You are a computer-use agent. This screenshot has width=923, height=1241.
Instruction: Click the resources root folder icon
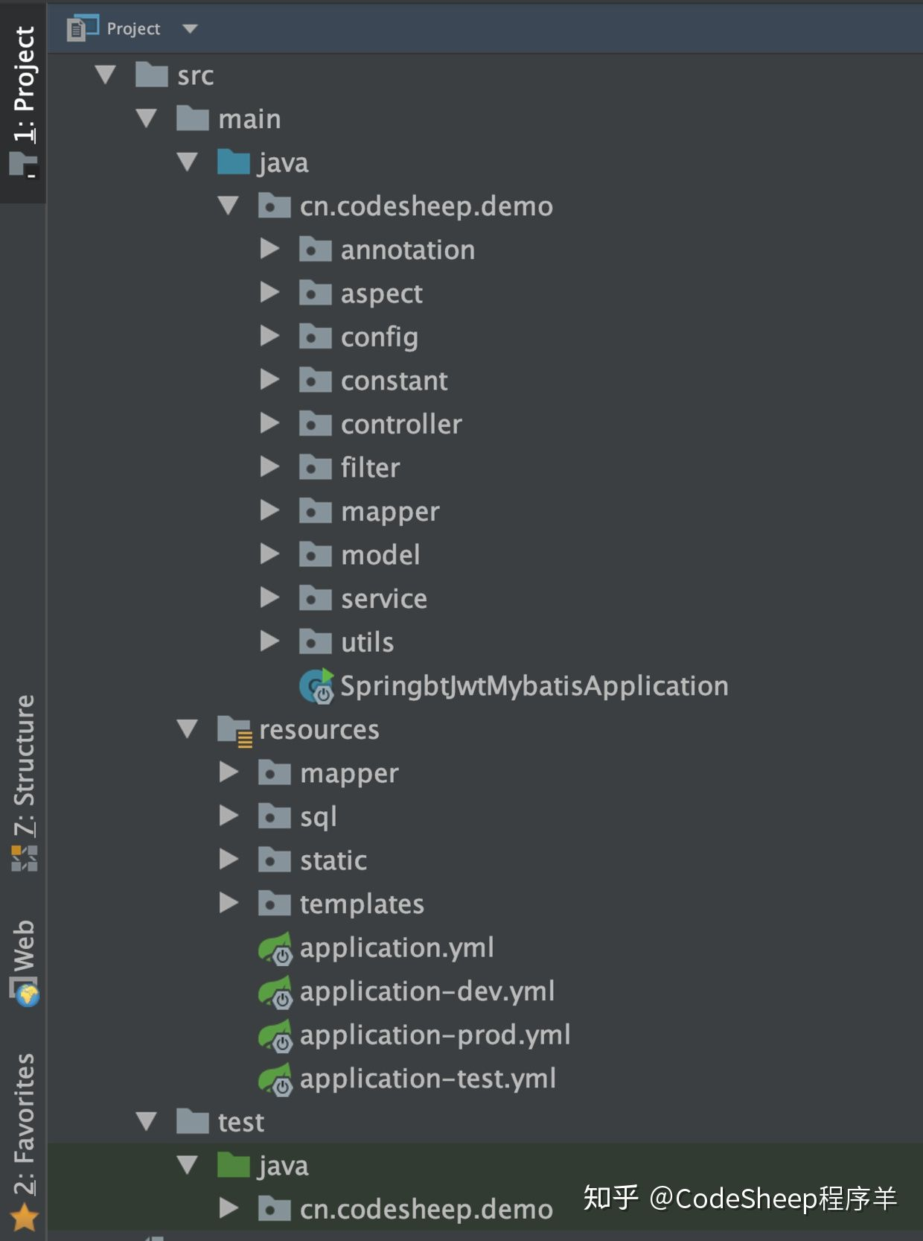(234, 730)
